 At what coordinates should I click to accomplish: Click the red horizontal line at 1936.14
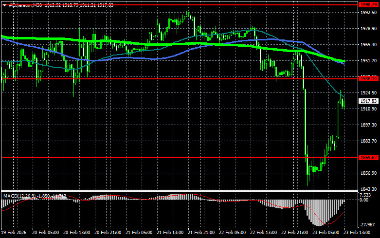[146, 78]
